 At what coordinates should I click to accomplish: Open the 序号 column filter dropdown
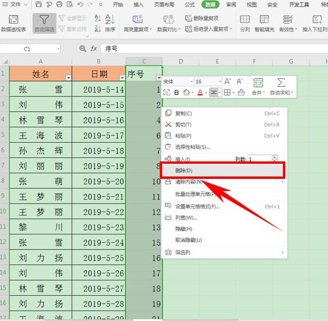click(x=159, y=78)
